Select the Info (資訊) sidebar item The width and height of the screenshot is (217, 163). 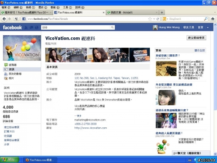22,69
